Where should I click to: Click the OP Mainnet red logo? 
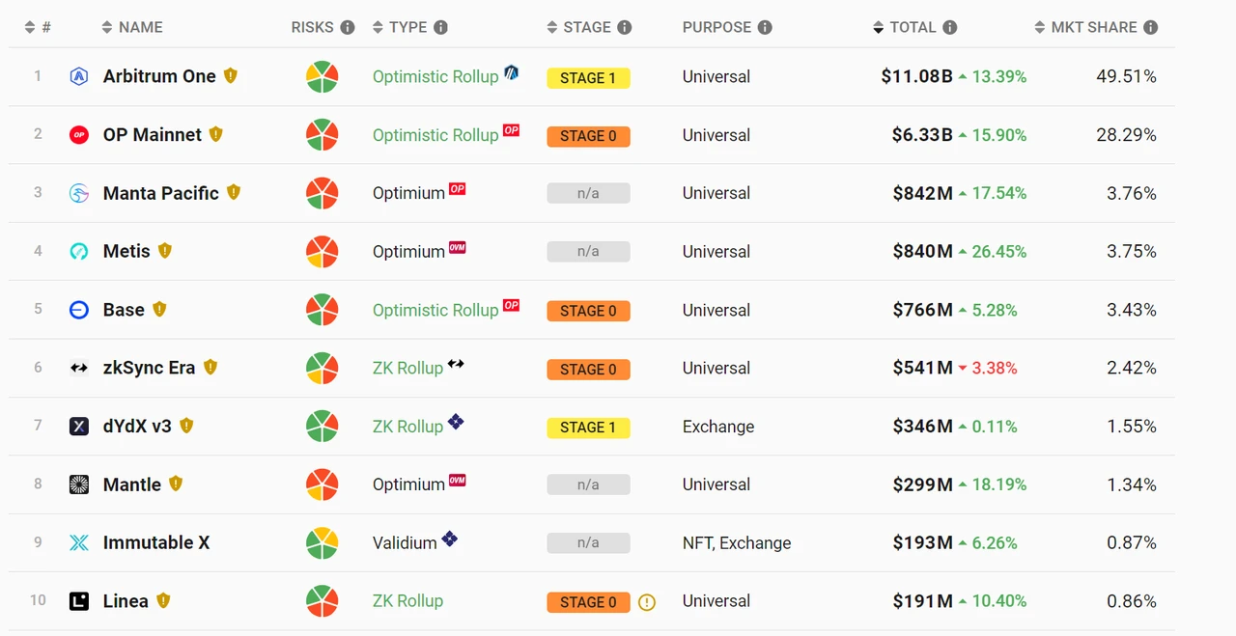pos(79,135)
